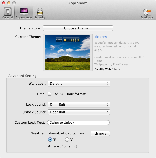Open the Unlock Sound dropdown

[79, 112]
